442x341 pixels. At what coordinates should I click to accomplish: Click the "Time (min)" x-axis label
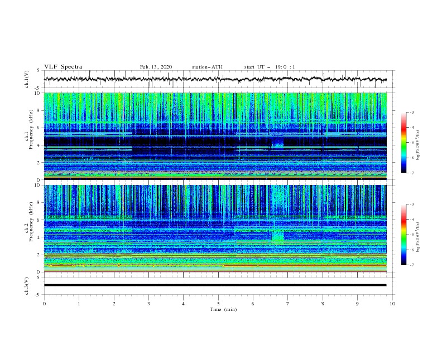223,309
